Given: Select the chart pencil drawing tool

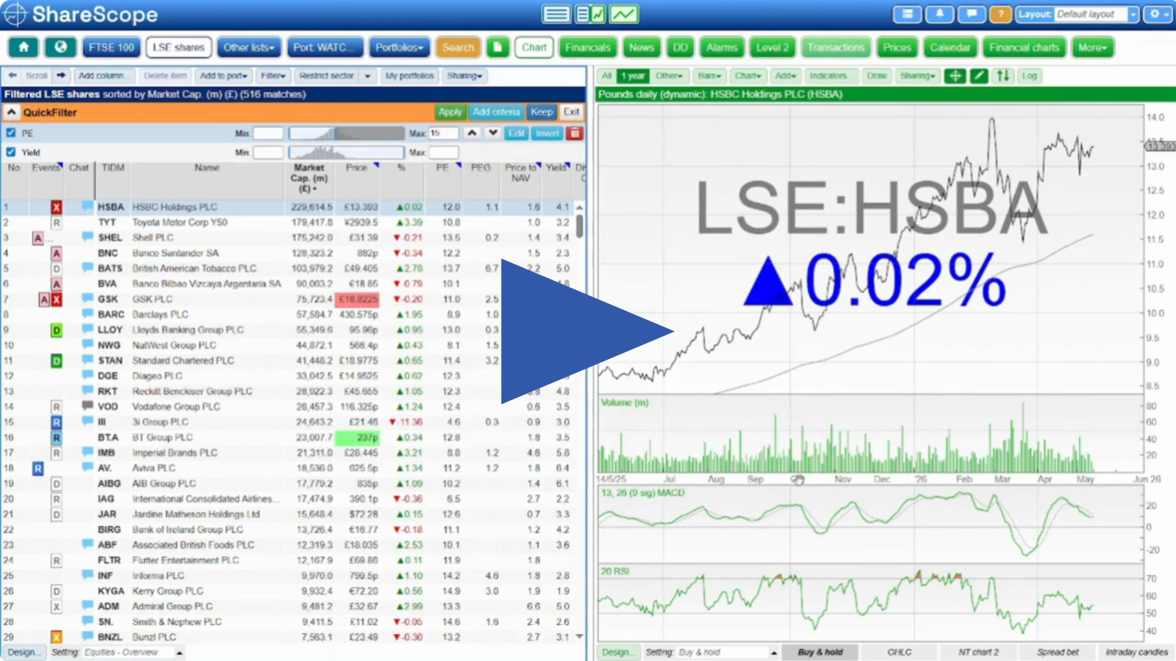Looking at the screenshot, I should 979,76.
